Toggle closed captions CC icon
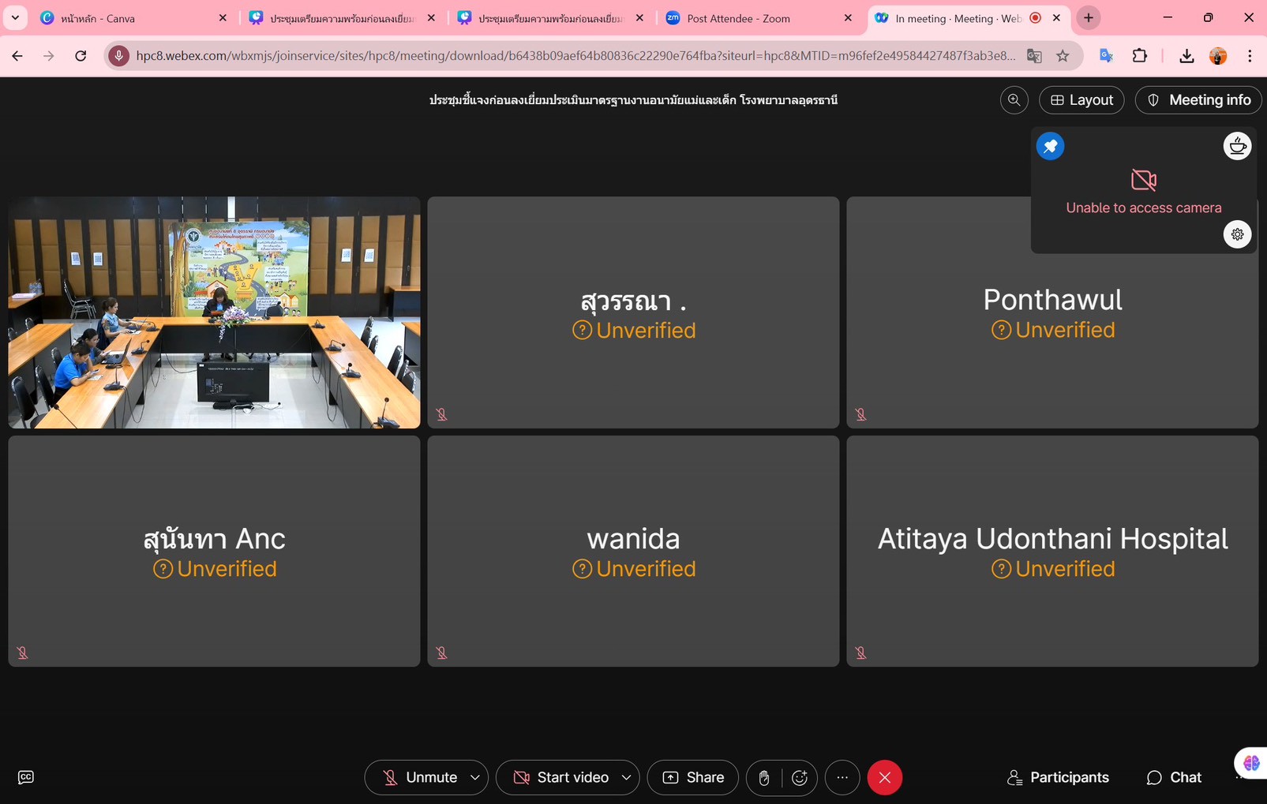1267x804 pixels. [x=26, y=777]
